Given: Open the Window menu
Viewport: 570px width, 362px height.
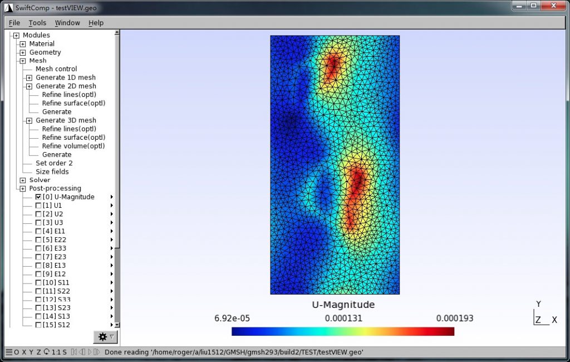Looking at the screenshot, I should (x=67, y=23).
